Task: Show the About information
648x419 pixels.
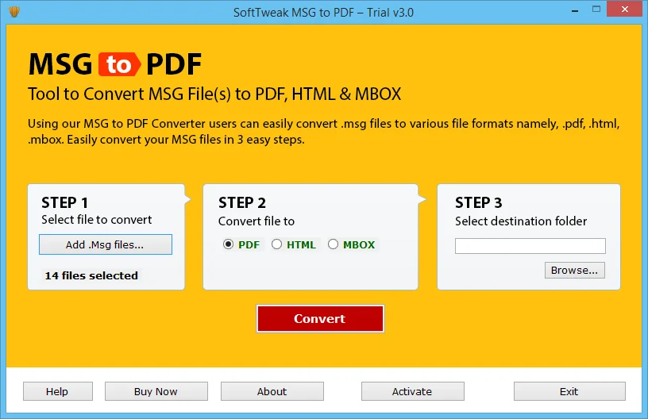Action: [x=272, y=391]
